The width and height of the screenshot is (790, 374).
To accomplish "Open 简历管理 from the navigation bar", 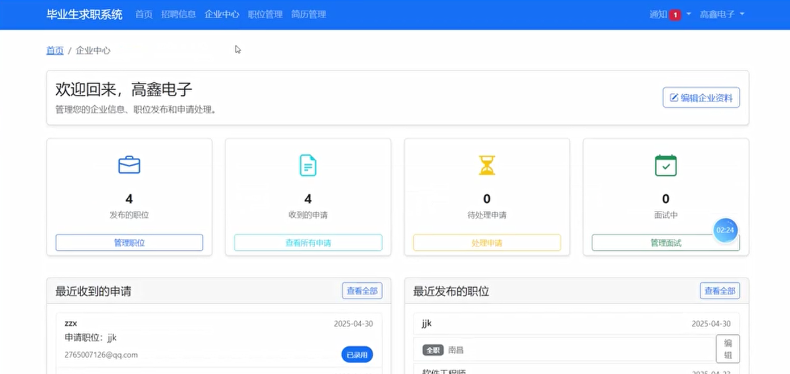I will coord(308,14).
